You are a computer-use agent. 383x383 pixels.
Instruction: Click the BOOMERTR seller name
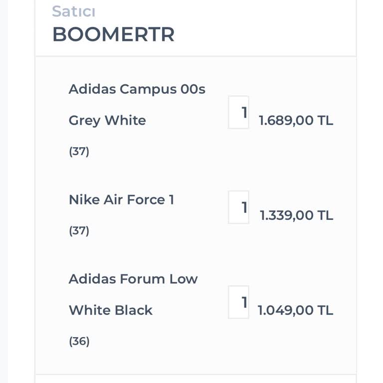pyautogui.click(x=113, y=34)
